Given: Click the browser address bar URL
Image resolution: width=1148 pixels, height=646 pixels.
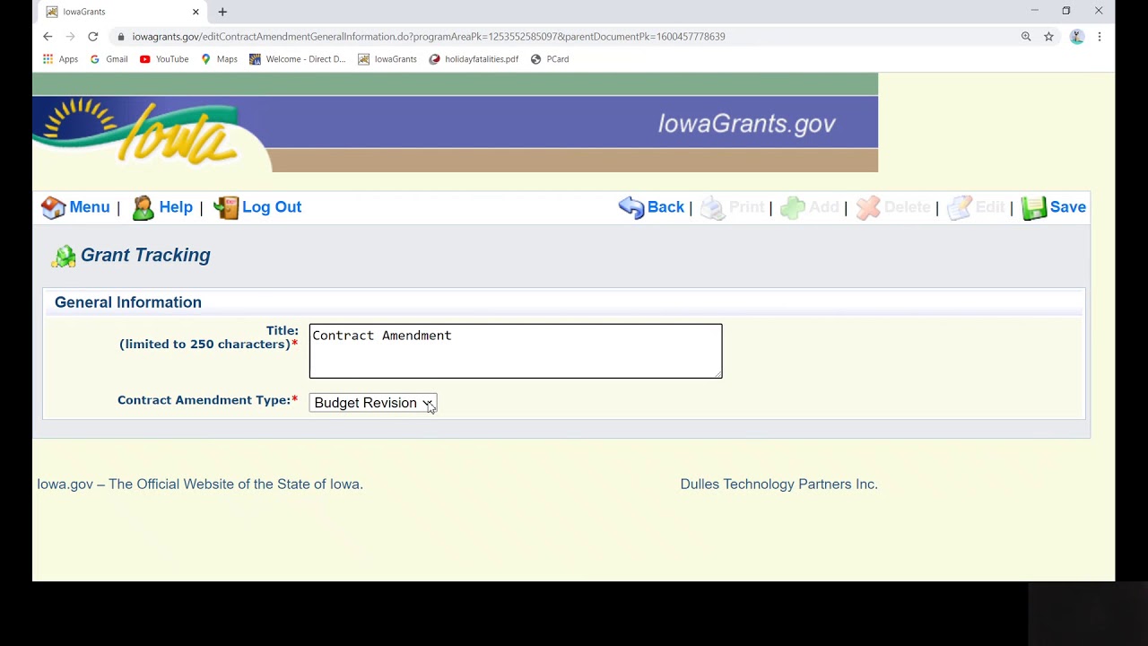Looking at the screenshot, I should [x=429, y=37].
